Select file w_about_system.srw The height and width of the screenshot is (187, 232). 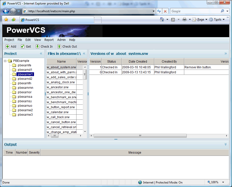[x=61, y=67]
